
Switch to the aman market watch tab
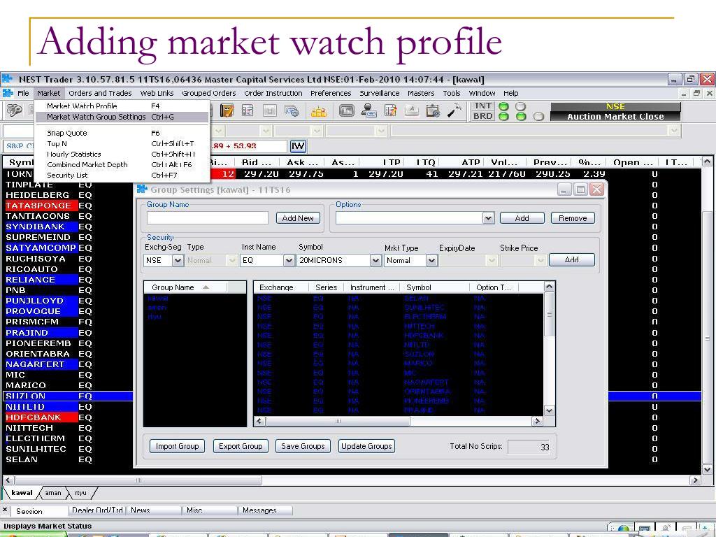click(53, 493)
